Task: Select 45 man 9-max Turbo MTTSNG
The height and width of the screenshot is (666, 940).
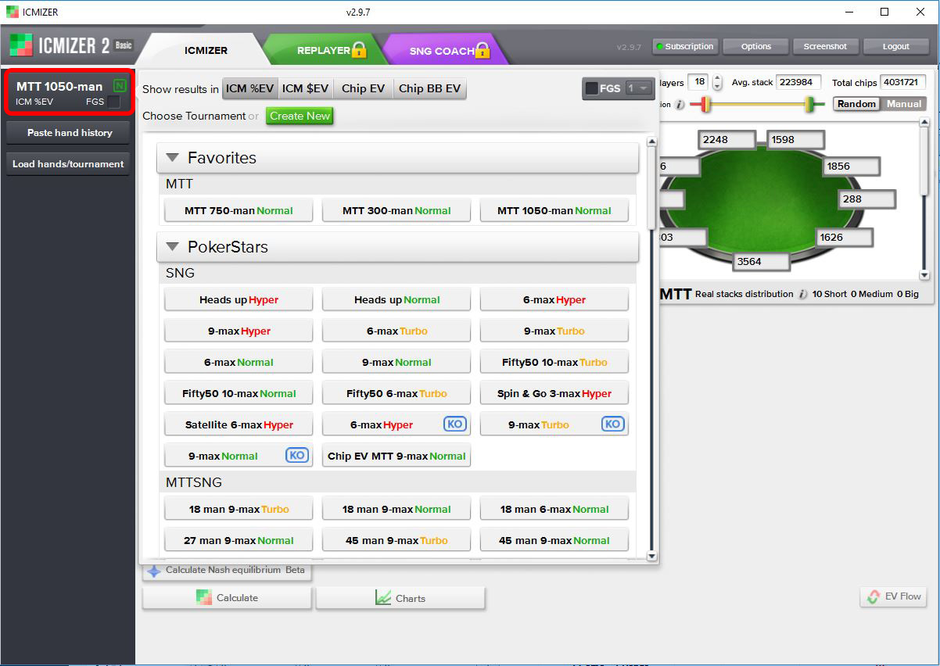Action: [396, 540]
